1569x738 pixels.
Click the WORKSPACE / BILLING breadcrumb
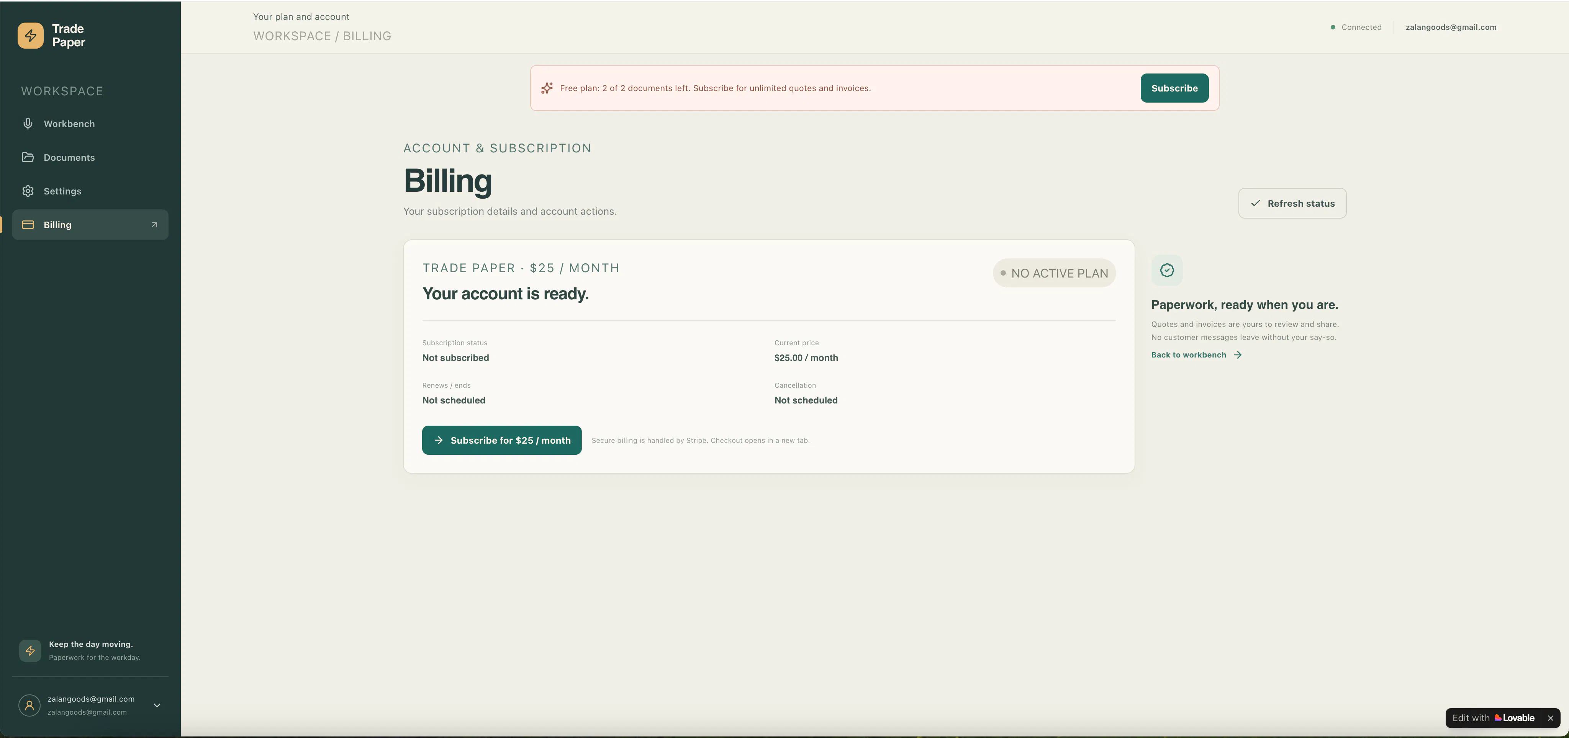click(322, 36)
